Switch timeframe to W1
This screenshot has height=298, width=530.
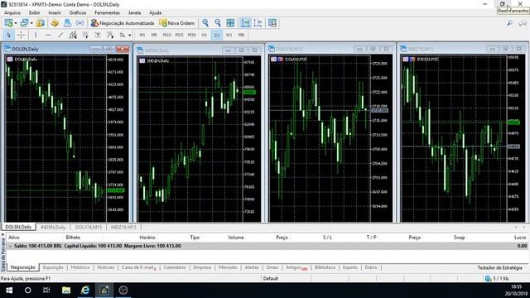(229, 35)
